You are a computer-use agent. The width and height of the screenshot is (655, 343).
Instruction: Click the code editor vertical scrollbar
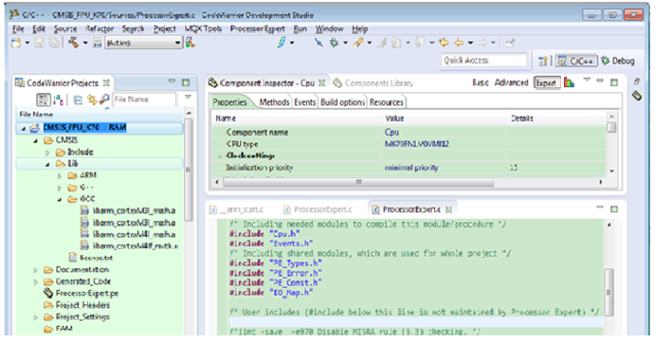(610, 292)
